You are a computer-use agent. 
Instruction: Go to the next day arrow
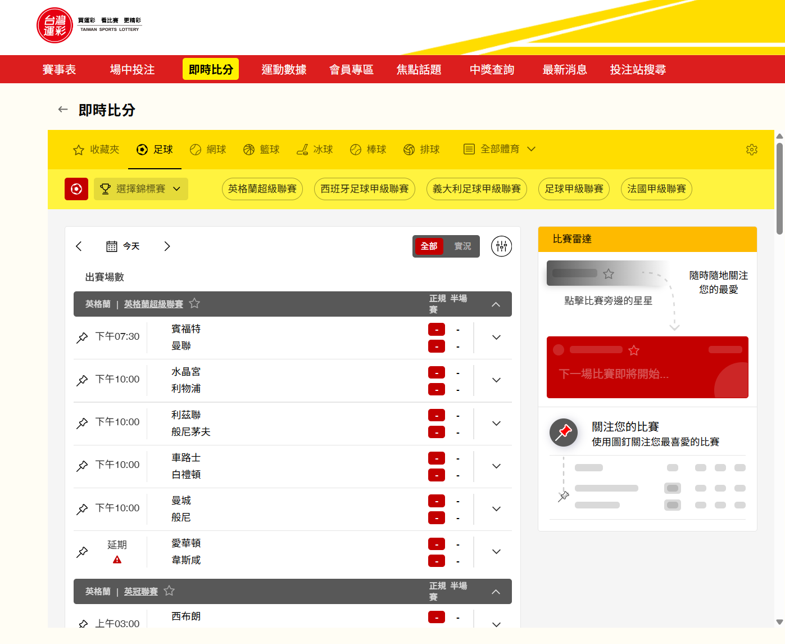167,246
